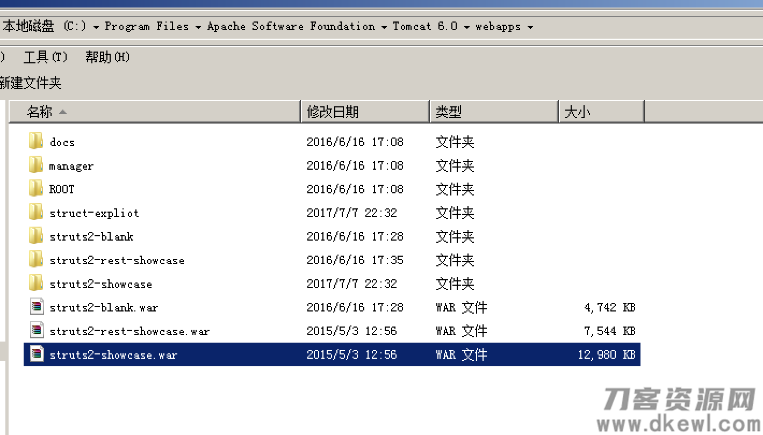Screen dimensions: 763x435
Task: Select the ROOT folder name
Action: (62, 190)
